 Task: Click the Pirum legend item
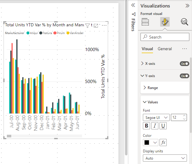click(x=59, y=33)
